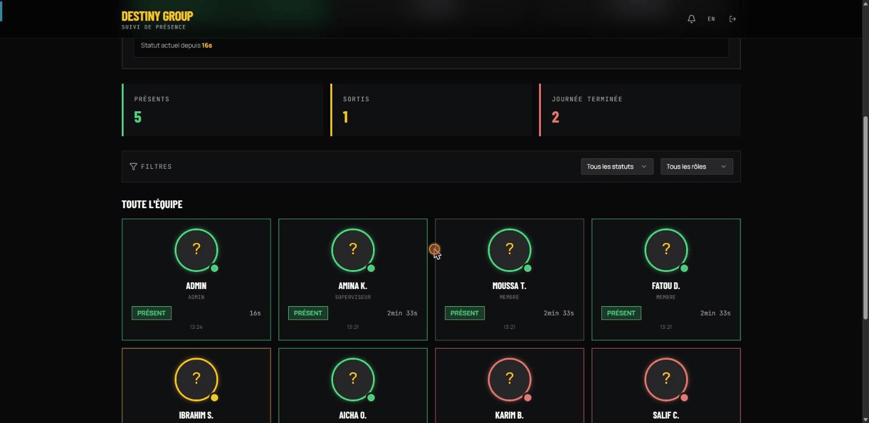This screenshot has width=869, height=423.
Task: Click Moussa T.'s PRÉSENT status badge
Action: tap(464, 313)
